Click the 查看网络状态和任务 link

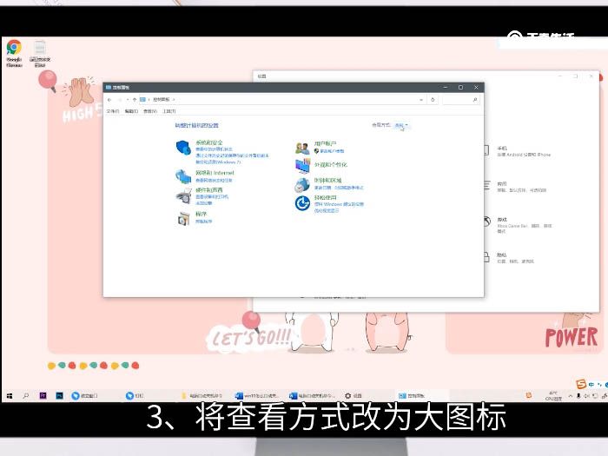(214, 181)
